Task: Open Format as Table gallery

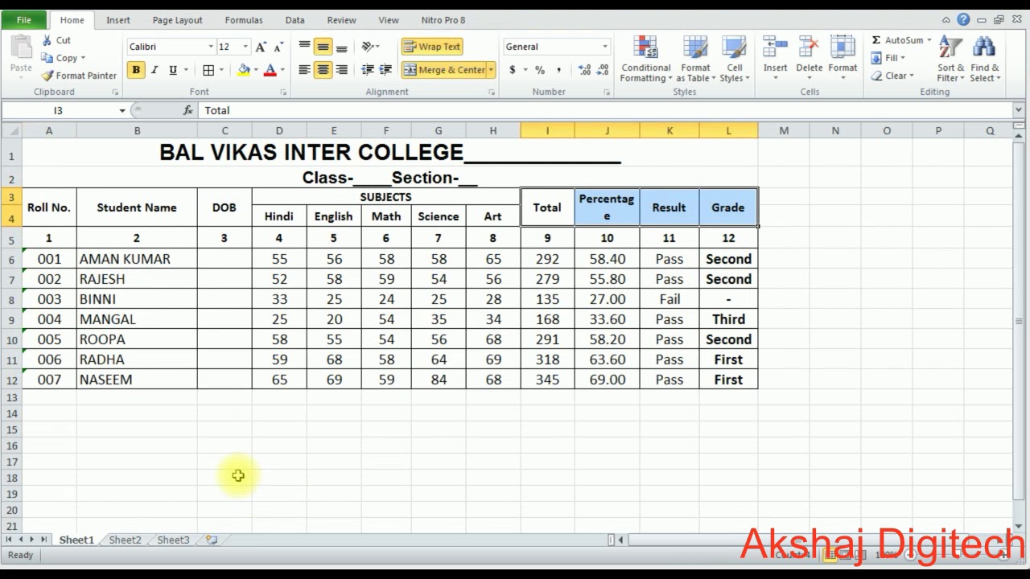Action: coord(695,59)
